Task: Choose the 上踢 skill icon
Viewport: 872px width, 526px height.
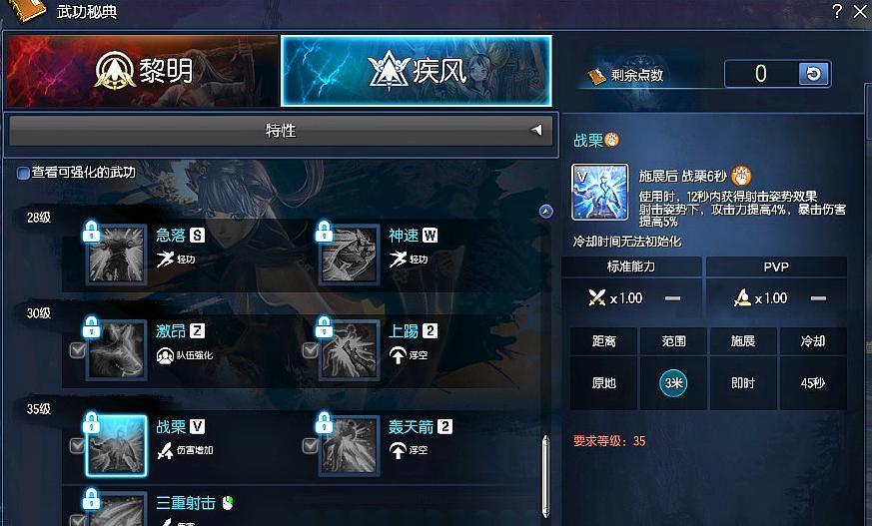Action: coord(350,350)
